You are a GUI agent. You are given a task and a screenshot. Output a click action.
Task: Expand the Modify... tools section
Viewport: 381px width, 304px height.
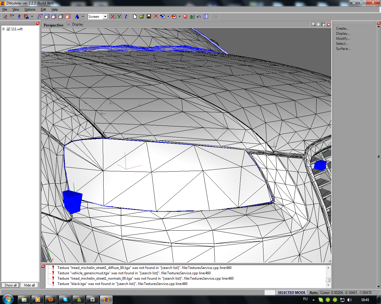pos(343,39)
